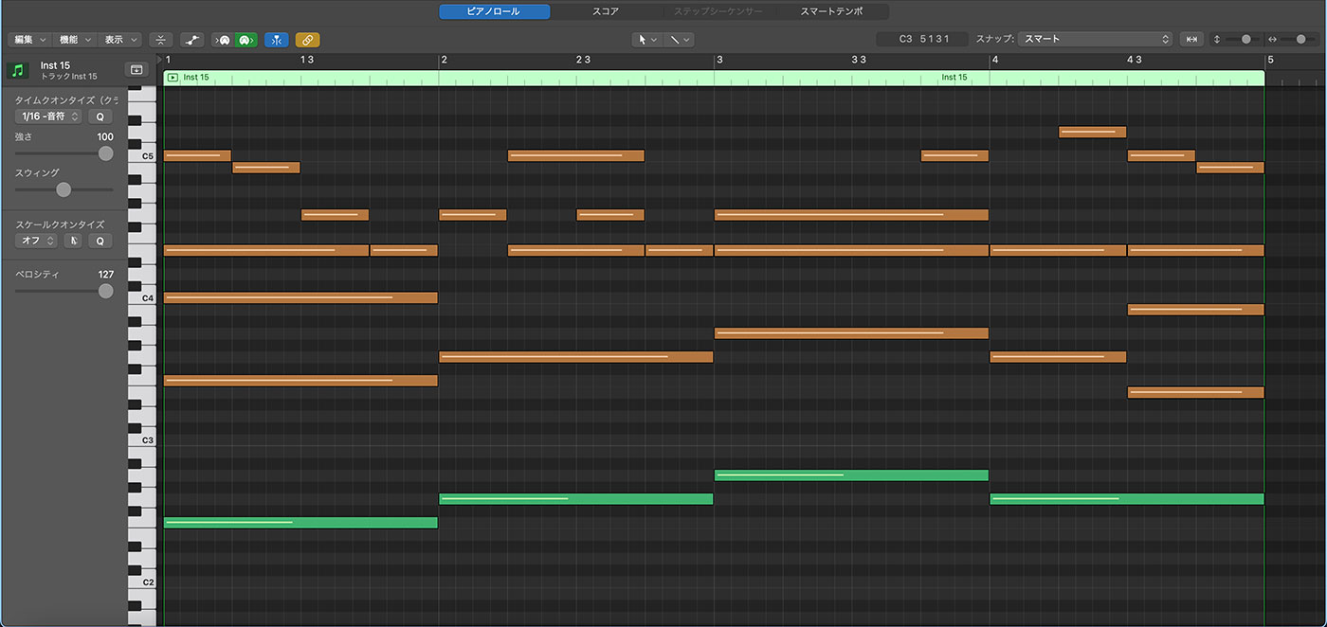Open the pointer tool menu
The height and width of the screenshot is (627, 1327).
pyautogui.click(x=647, y=40)
